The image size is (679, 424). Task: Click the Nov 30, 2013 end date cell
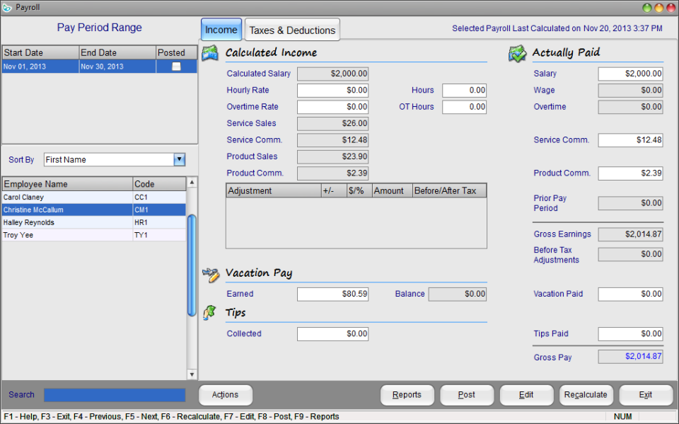[x=118, y=67]
